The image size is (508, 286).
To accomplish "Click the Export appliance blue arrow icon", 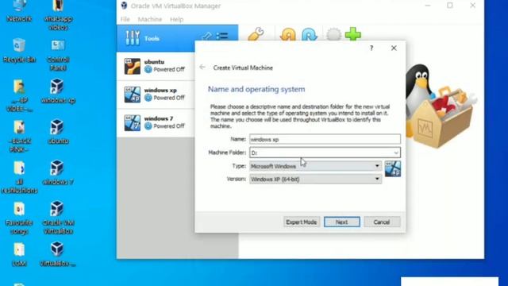I will point(310,34).
